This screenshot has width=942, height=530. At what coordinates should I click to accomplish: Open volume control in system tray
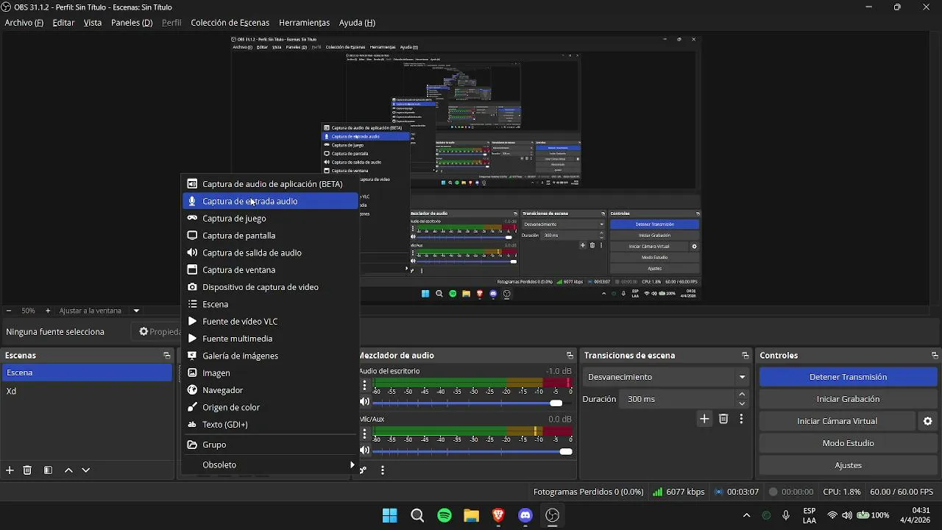pos(847,515)
